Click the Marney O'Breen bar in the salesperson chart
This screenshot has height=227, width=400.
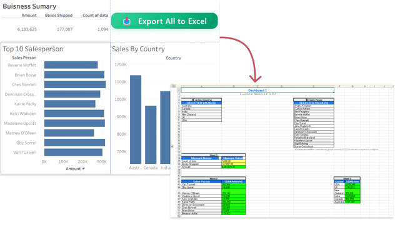pos(69,133)
